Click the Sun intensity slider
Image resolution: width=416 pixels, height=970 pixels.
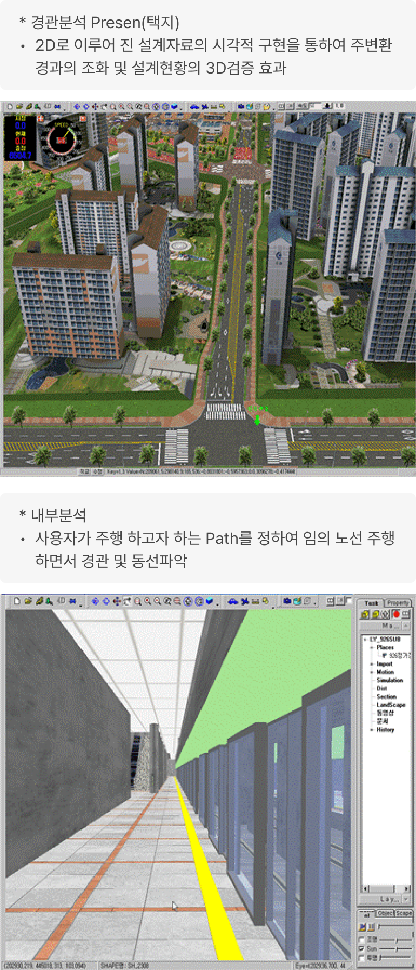point(396,949)
